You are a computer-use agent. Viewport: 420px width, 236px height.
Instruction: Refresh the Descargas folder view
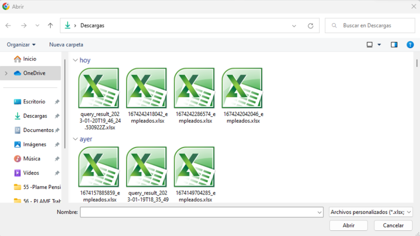(310, 26)
